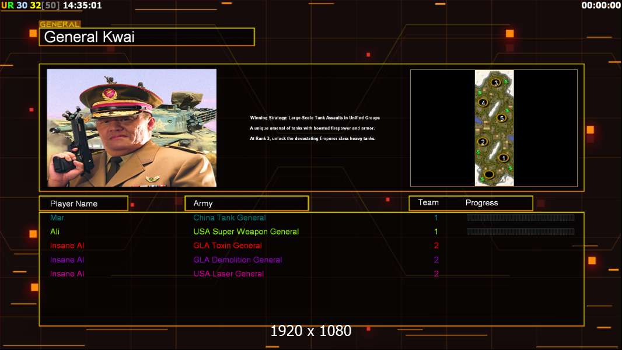
Task: Click start position 1 on the map
Action: point(504,157)
